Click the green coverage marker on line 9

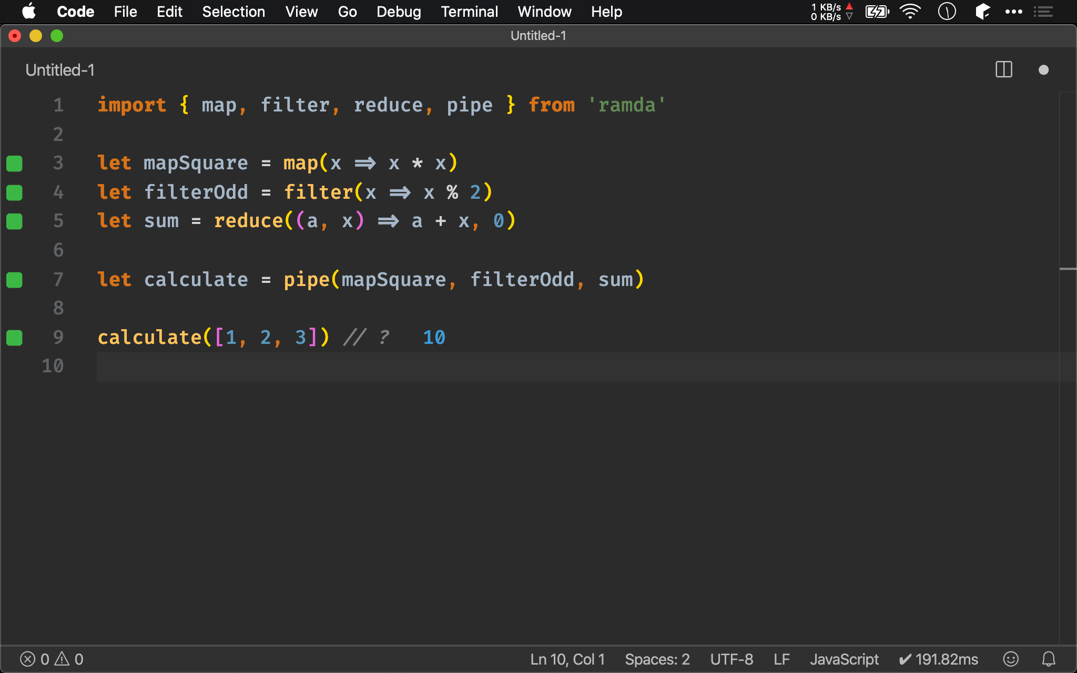(x=14, y=338)
